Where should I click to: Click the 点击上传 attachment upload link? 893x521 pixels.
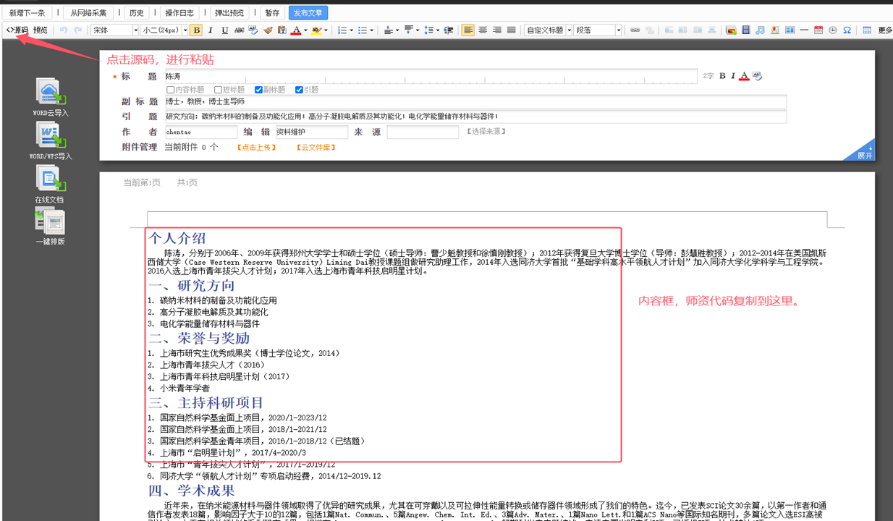tap(257, 148)
